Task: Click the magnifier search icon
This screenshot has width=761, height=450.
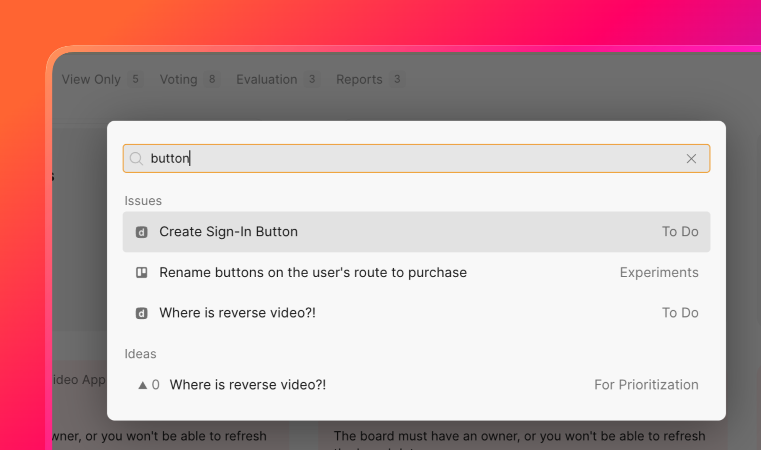Action: [x=136, y=159]
